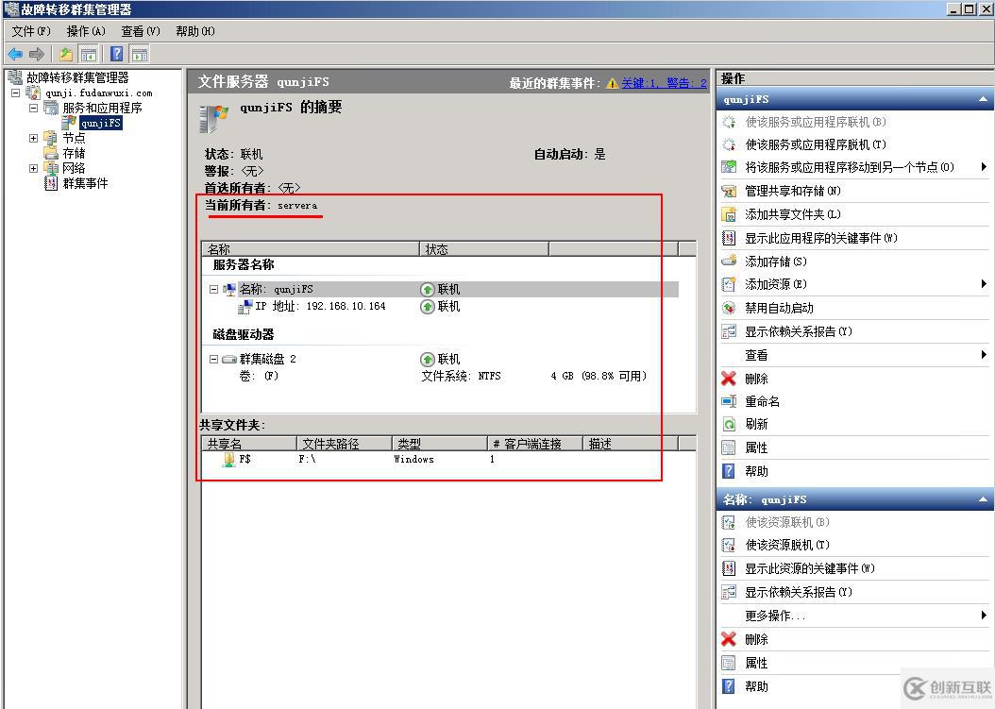Viewport: 995px width, 709px height.
Task: Expand the 网络 tree node
Action: [x=34, y=168]
